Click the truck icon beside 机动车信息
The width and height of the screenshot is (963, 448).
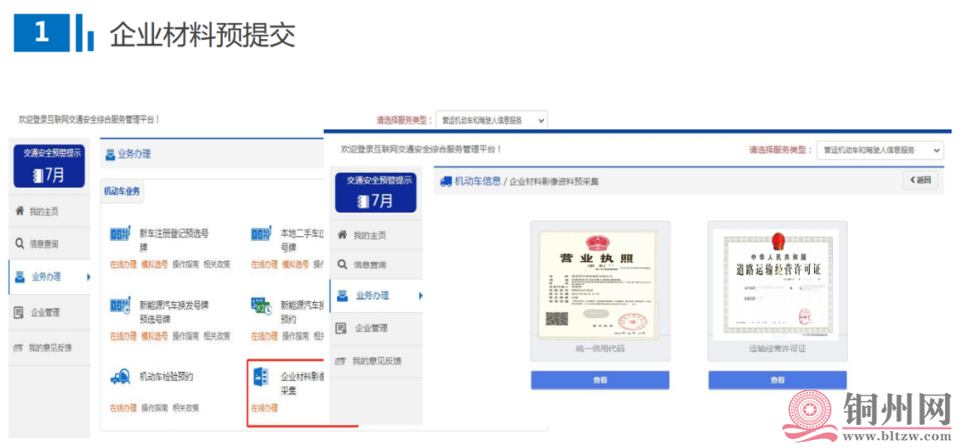(446, 182)
